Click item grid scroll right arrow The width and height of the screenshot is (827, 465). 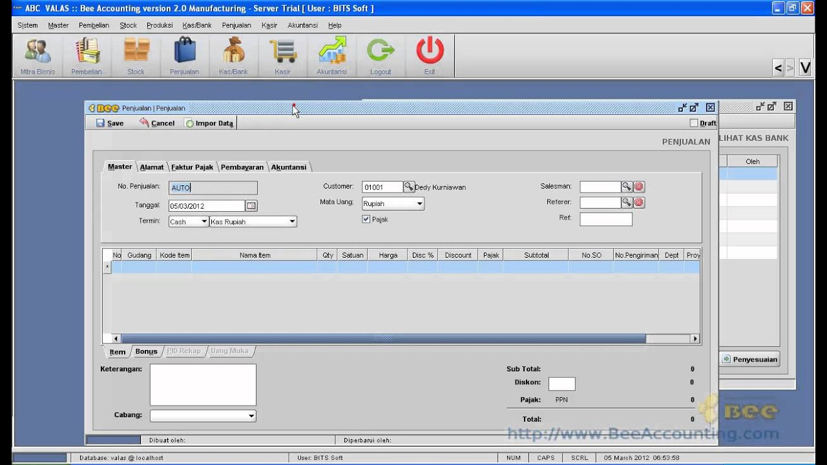pyautogui.click(x=695, y=338)
